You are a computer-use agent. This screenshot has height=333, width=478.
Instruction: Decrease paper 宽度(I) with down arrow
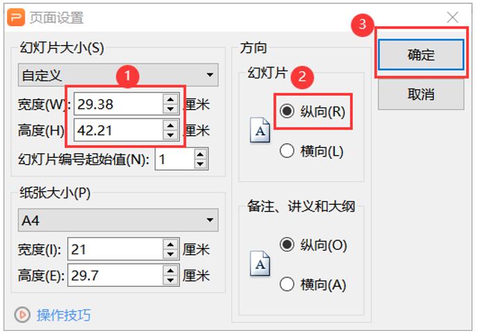coord(170,254)
